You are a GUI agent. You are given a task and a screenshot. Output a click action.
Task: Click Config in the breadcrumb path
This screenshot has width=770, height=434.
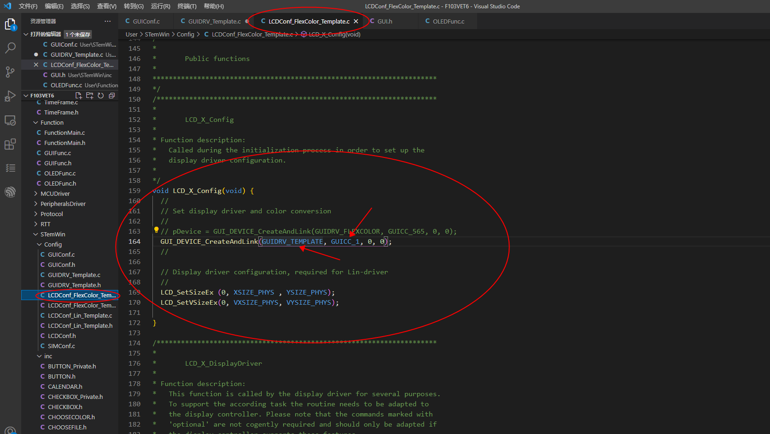click(x=185, y=34)
